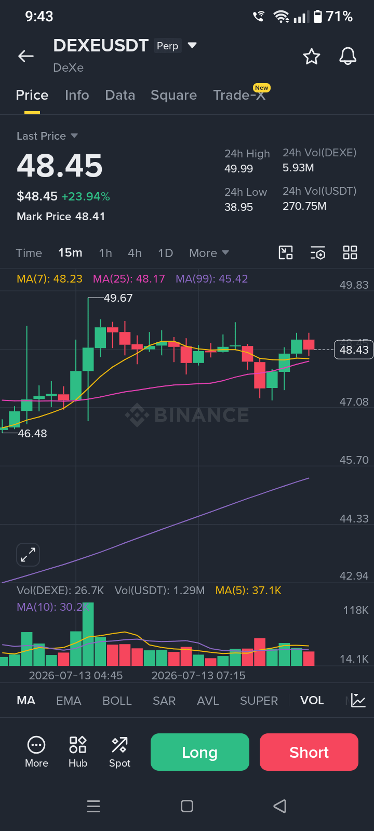Toggle the MA indicator
Viewport: 374px width, 831px height.
(x=26, y=701)
